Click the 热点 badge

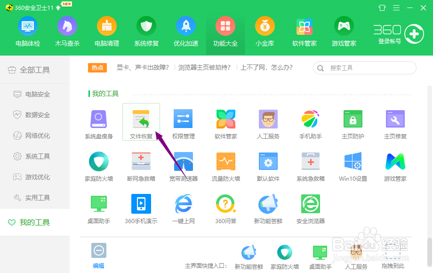coord(97,68)
